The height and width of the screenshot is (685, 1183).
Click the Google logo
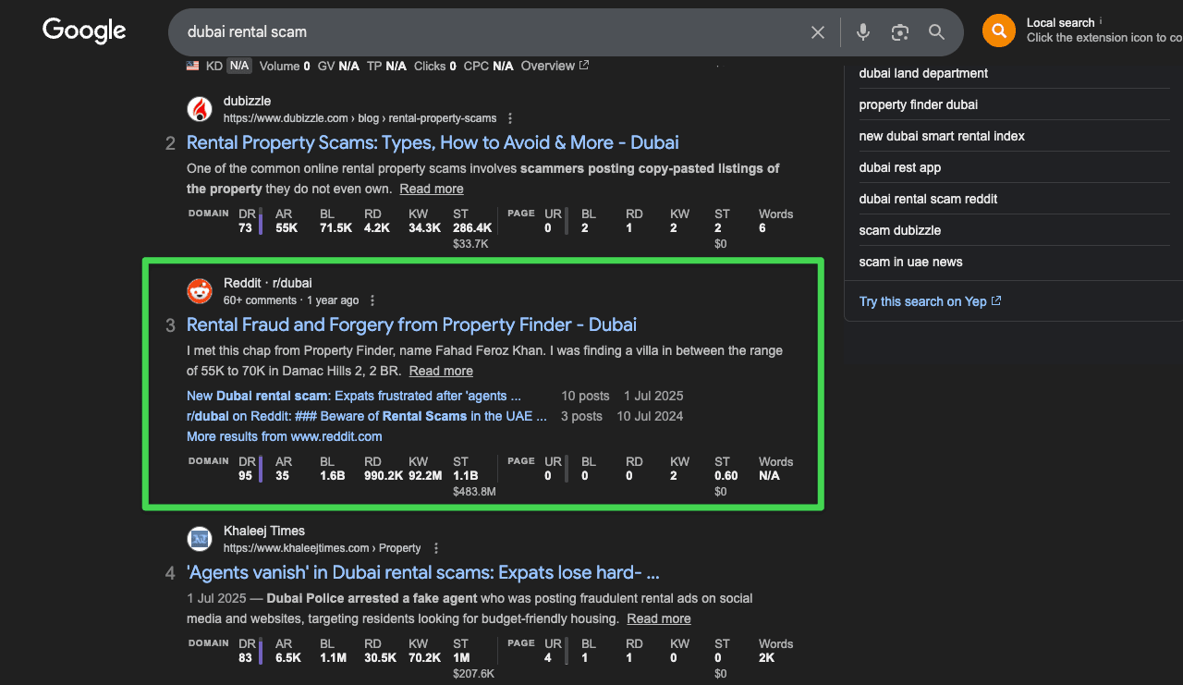(84, 31)
